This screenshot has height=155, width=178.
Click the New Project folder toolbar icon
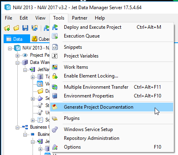(x=7, y=28)
